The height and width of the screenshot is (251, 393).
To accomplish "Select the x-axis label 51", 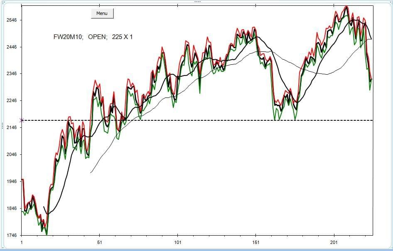I will 100,242.
